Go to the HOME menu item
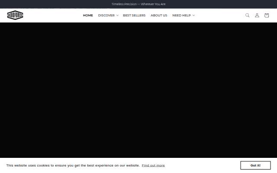The width and height of the screenshot is (277, 173). coord(88,16)
